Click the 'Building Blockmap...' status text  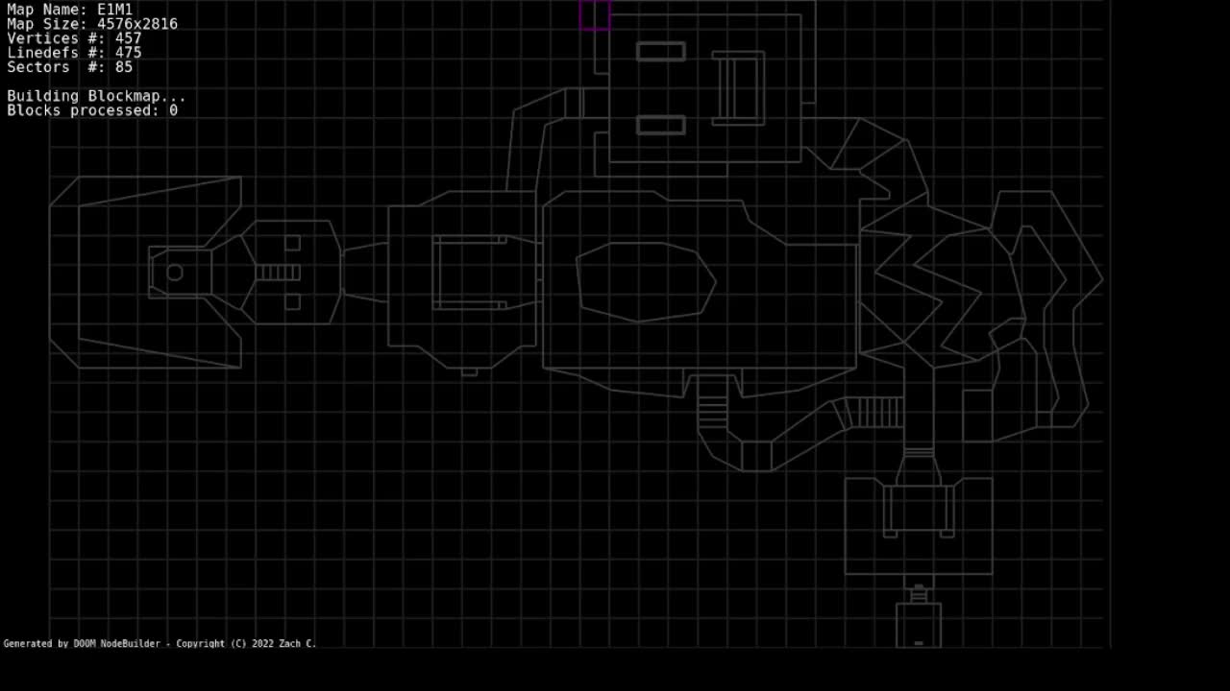coord(96,96)
